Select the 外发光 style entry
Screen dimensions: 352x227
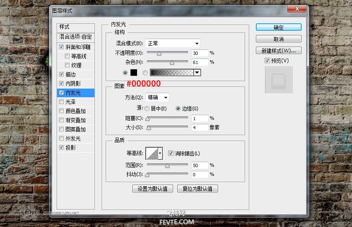(x=73, y=138)
